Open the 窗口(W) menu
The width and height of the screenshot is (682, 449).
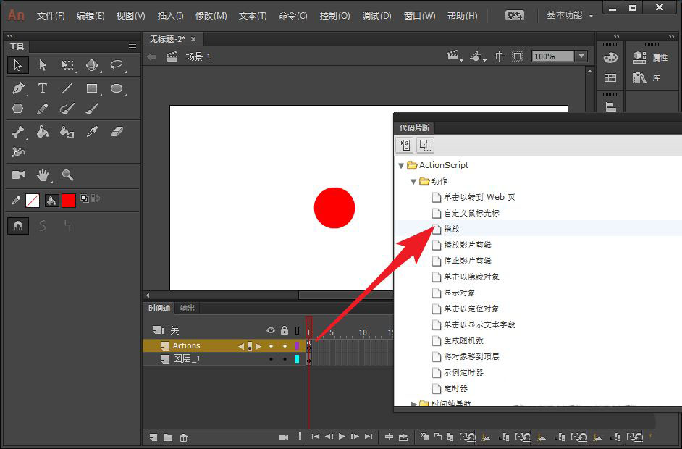click(419, 16)
